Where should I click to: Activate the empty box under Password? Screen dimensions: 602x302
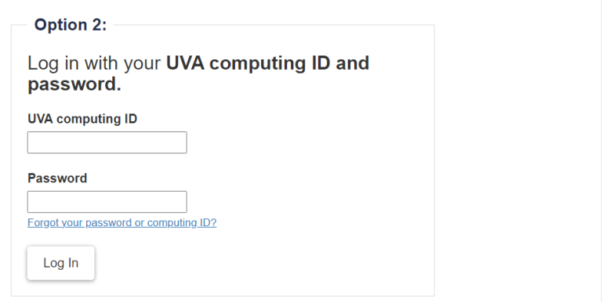point(107,202)
